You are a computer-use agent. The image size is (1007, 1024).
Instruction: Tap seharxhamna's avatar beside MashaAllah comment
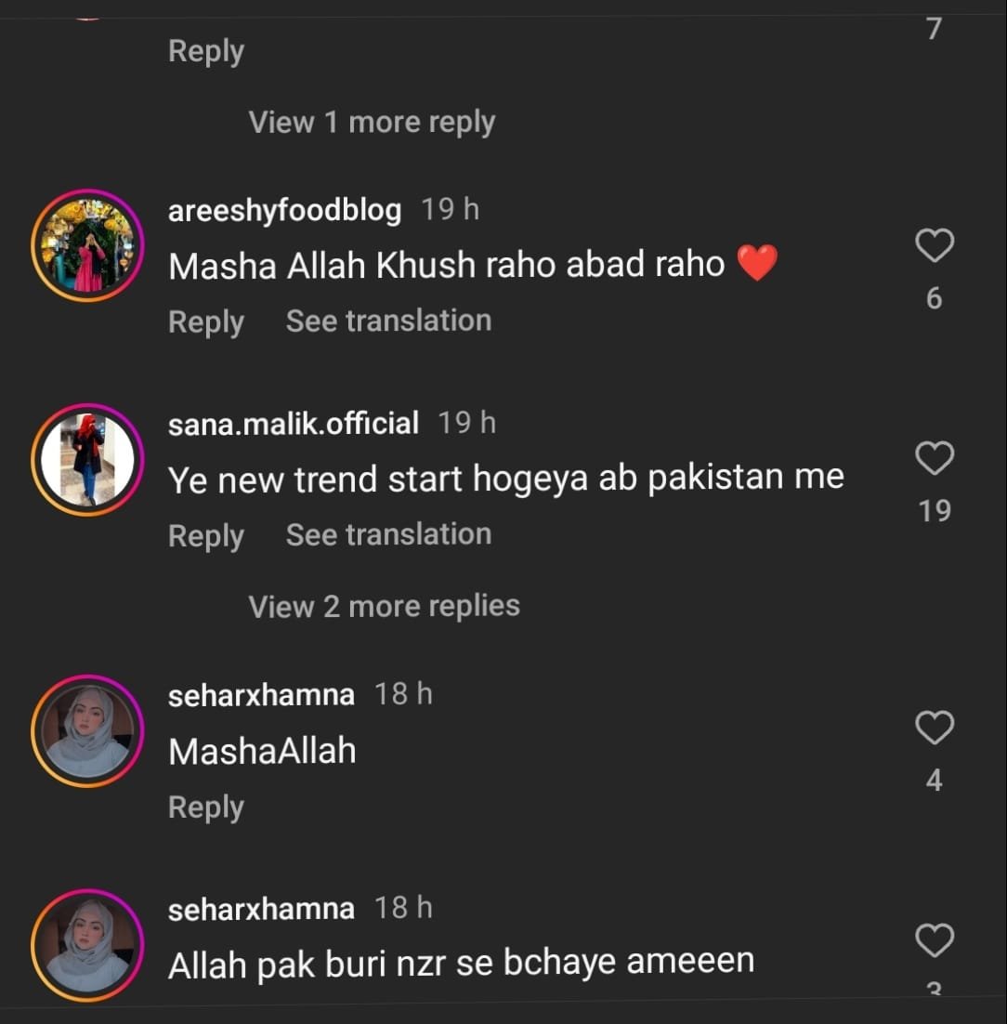(88, 730)
